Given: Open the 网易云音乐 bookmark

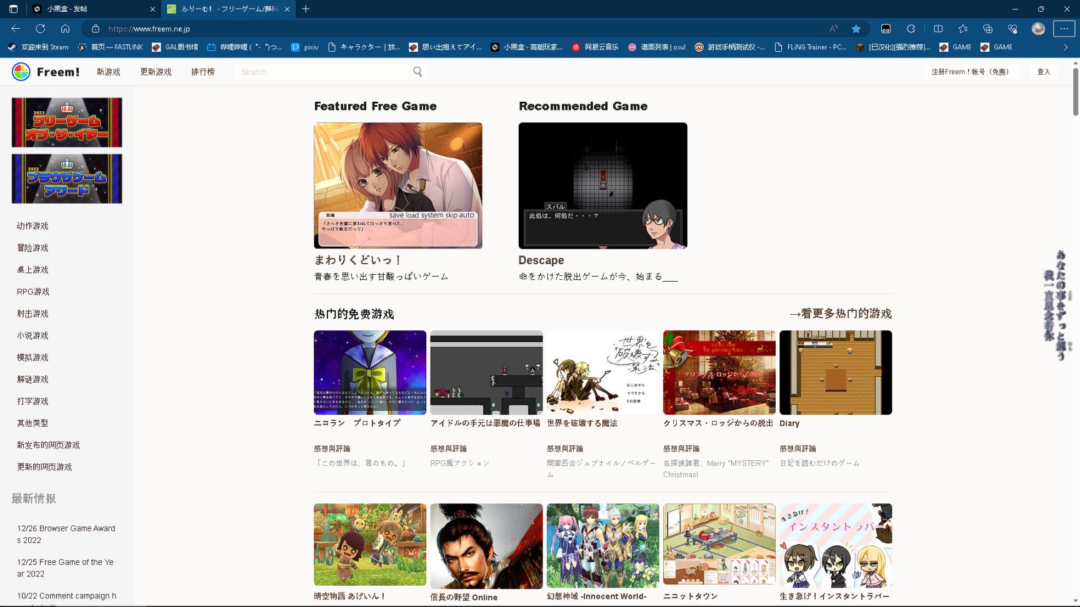Looking at the screenshot, I should tap(595, 47).
